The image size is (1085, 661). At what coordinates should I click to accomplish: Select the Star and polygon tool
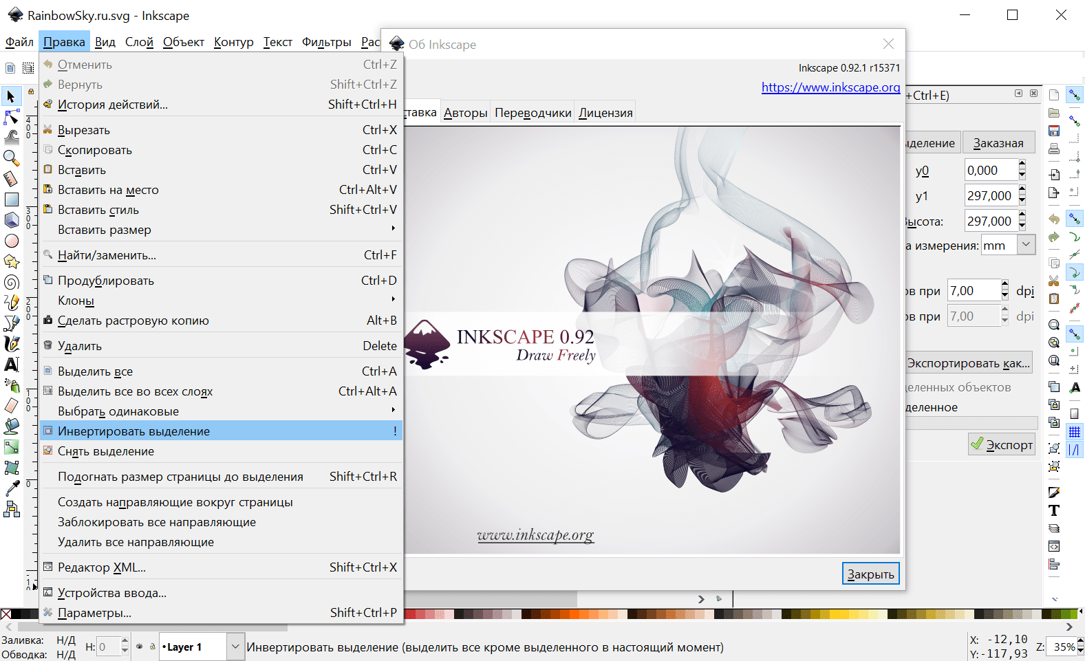pyautogui.click(x=11, y=261)
